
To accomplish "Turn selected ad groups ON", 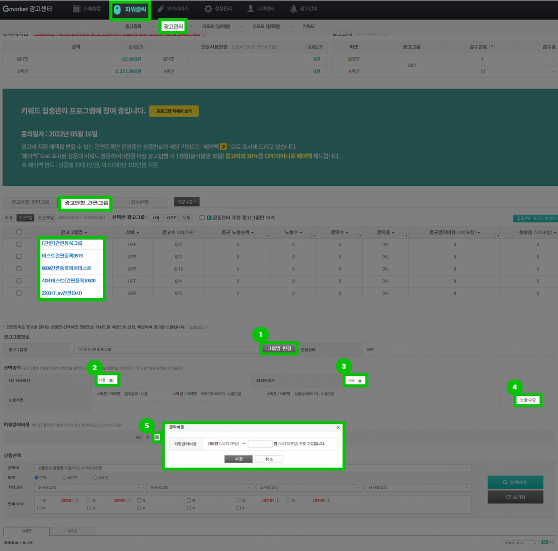I will coord(156,217).
